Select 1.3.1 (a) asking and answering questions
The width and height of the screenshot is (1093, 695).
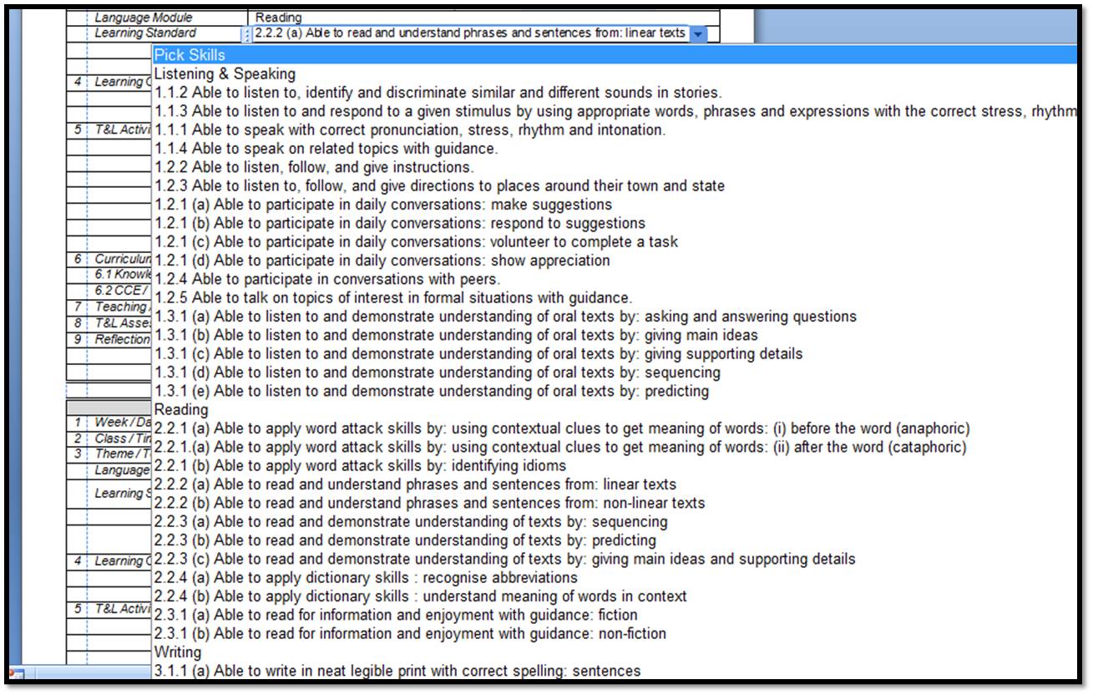point(505,316)
